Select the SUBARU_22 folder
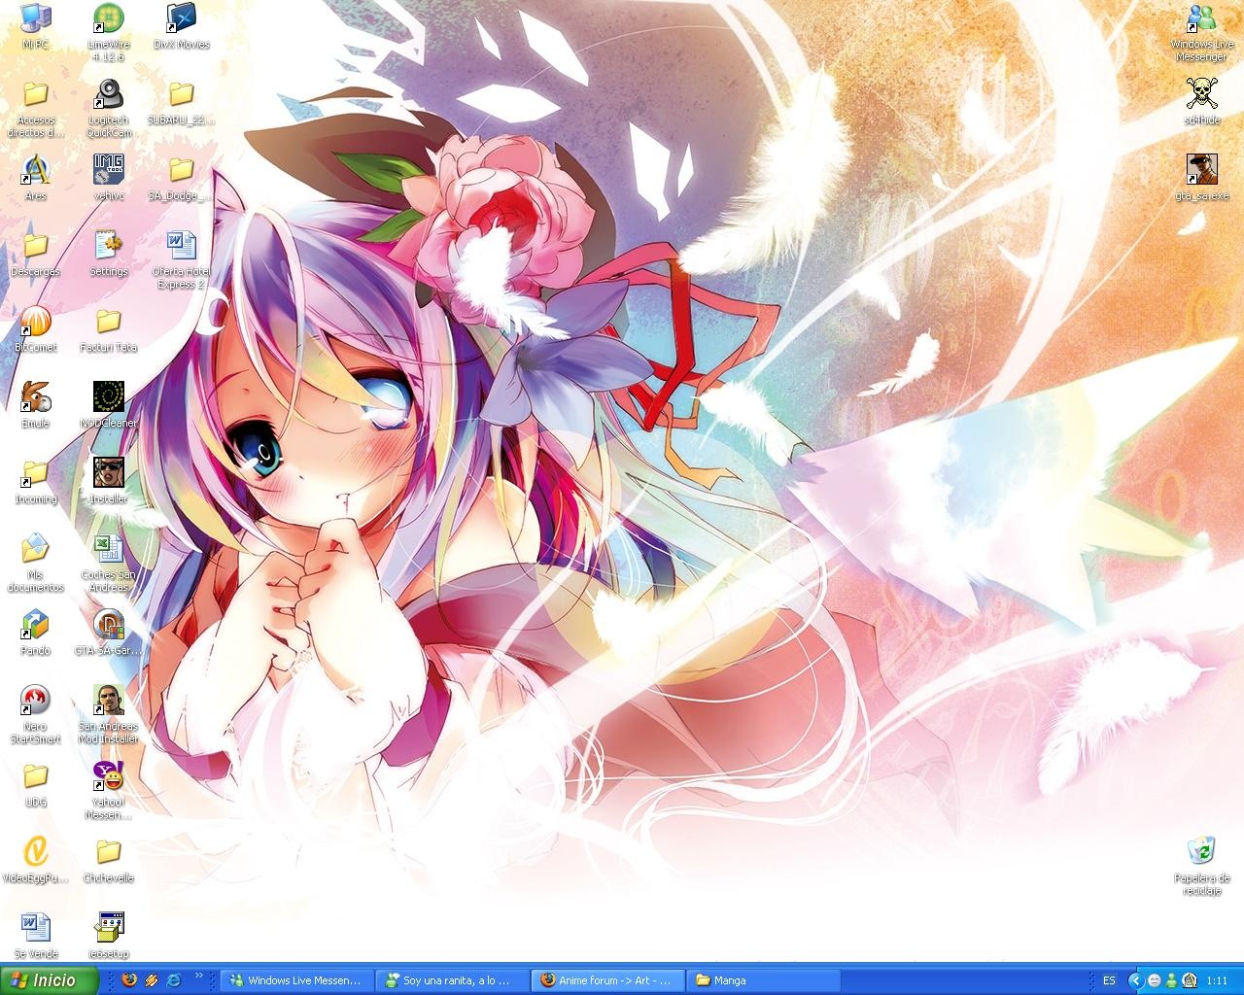 point(181,103)
